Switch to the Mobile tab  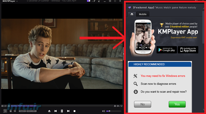(x=143, y=14)
